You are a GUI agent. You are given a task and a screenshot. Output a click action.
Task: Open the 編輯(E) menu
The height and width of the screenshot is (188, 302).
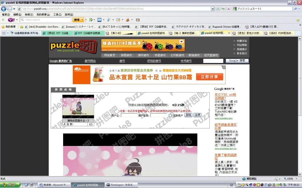tap(17, 15)
